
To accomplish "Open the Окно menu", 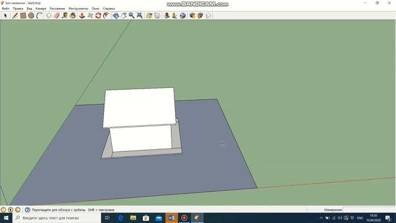I will pos(95,9).
